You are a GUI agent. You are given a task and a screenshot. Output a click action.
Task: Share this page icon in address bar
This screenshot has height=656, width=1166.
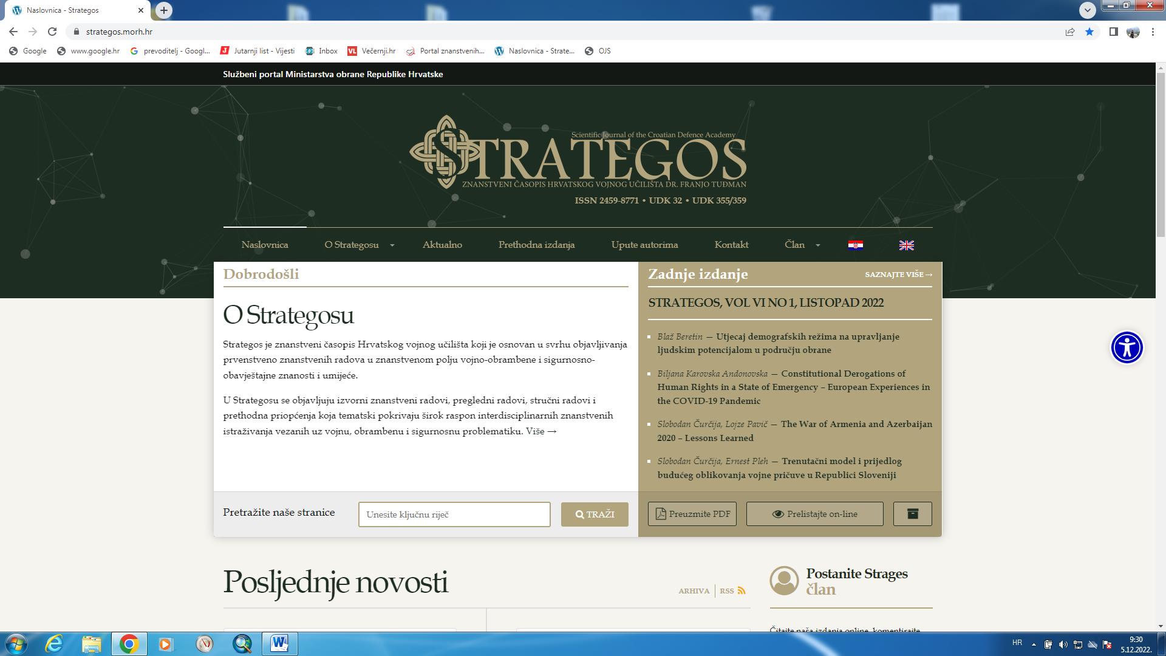pos(1070,32)
